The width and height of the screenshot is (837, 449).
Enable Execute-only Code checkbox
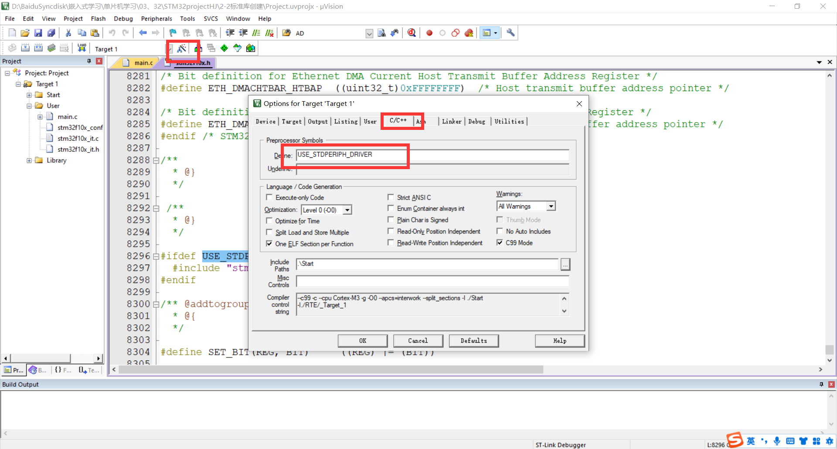point(269,197)
